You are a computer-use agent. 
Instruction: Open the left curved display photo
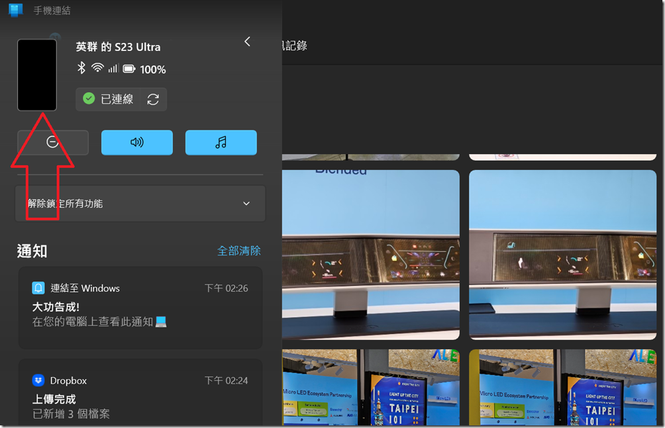371,255
